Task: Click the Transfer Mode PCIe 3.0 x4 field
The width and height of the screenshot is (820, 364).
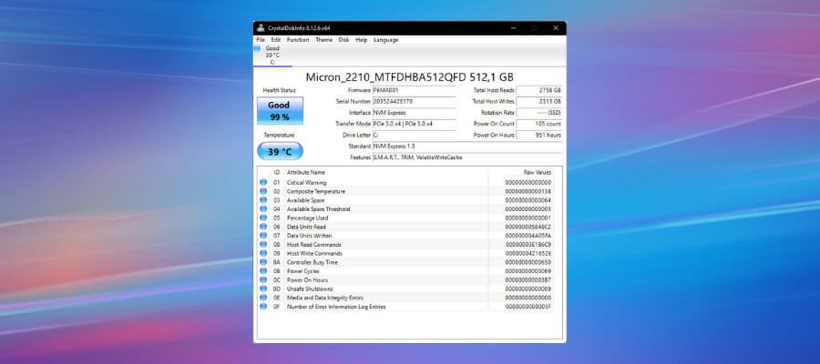Action: [x=414, y=124]
